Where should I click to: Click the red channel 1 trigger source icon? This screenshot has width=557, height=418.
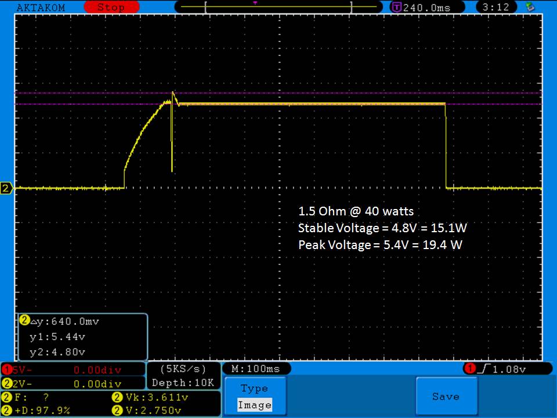[469, 369]
